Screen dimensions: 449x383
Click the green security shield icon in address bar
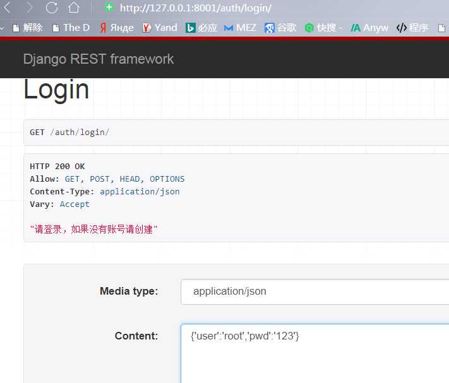[x=109, y=7]
